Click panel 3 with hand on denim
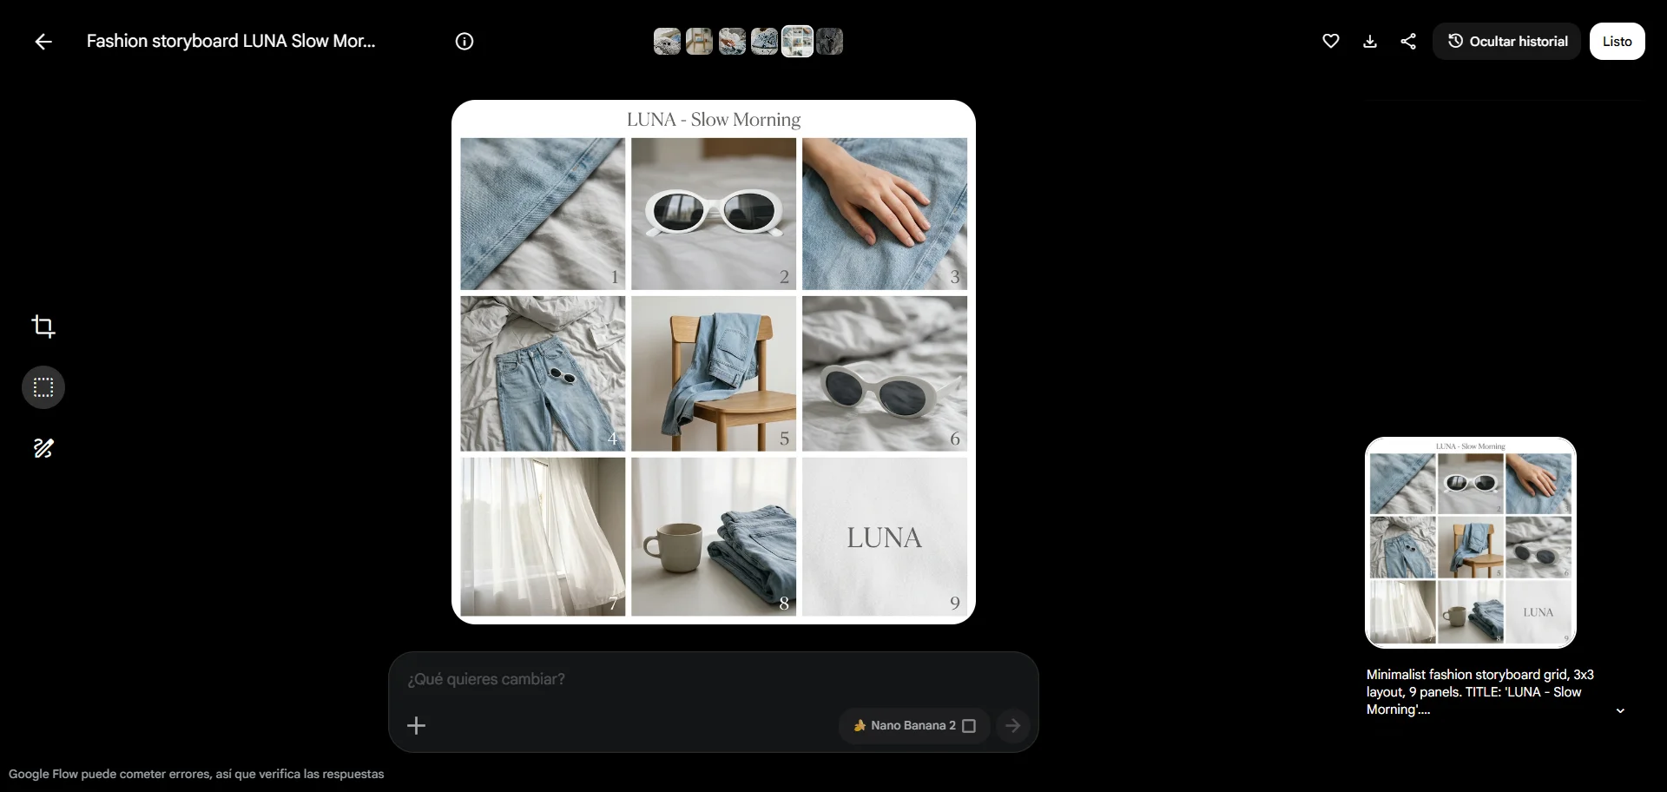The image size is (1667, 792). tap(885, 214)
